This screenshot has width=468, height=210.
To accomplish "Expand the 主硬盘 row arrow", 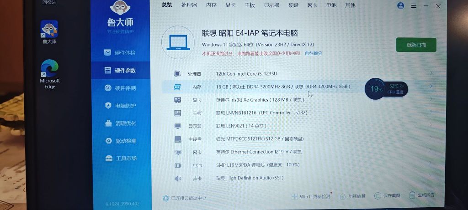I will pyautogui.click(x=431, y=137).
